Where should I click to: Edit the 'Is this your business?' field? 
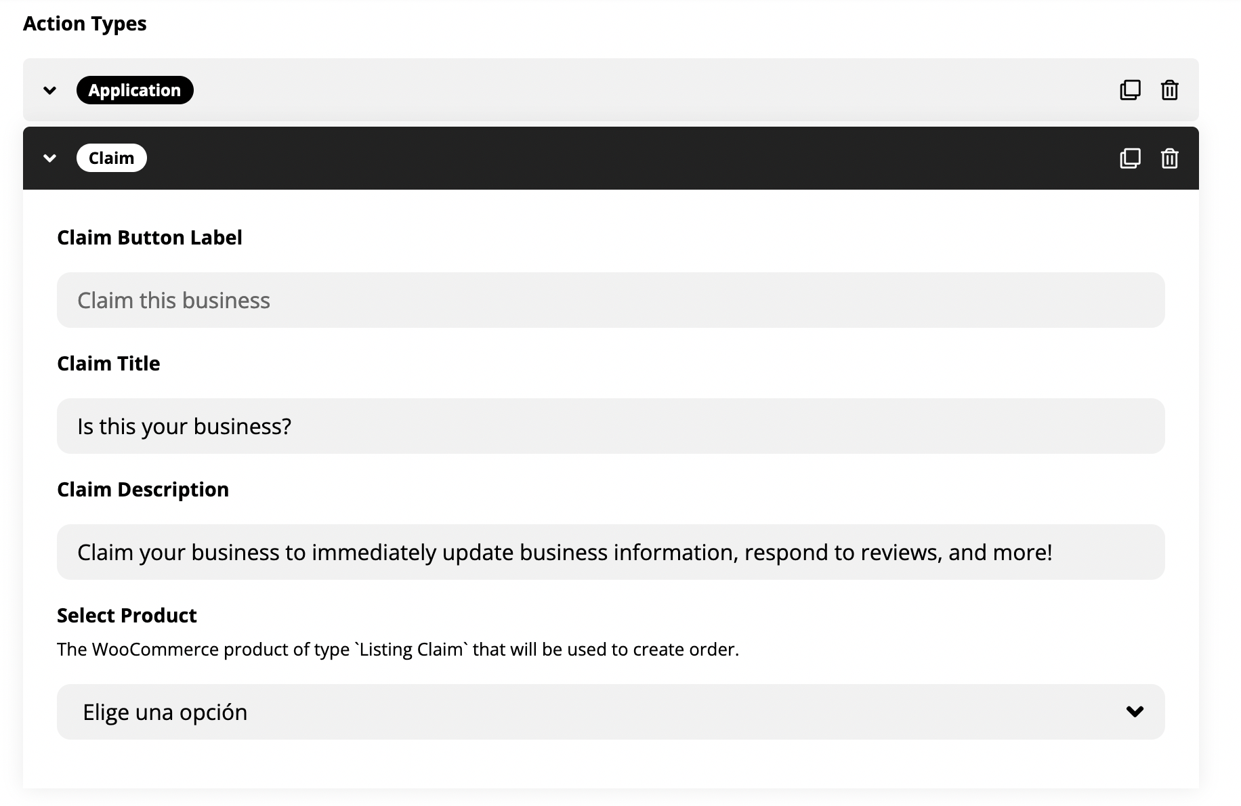(610, 426)
